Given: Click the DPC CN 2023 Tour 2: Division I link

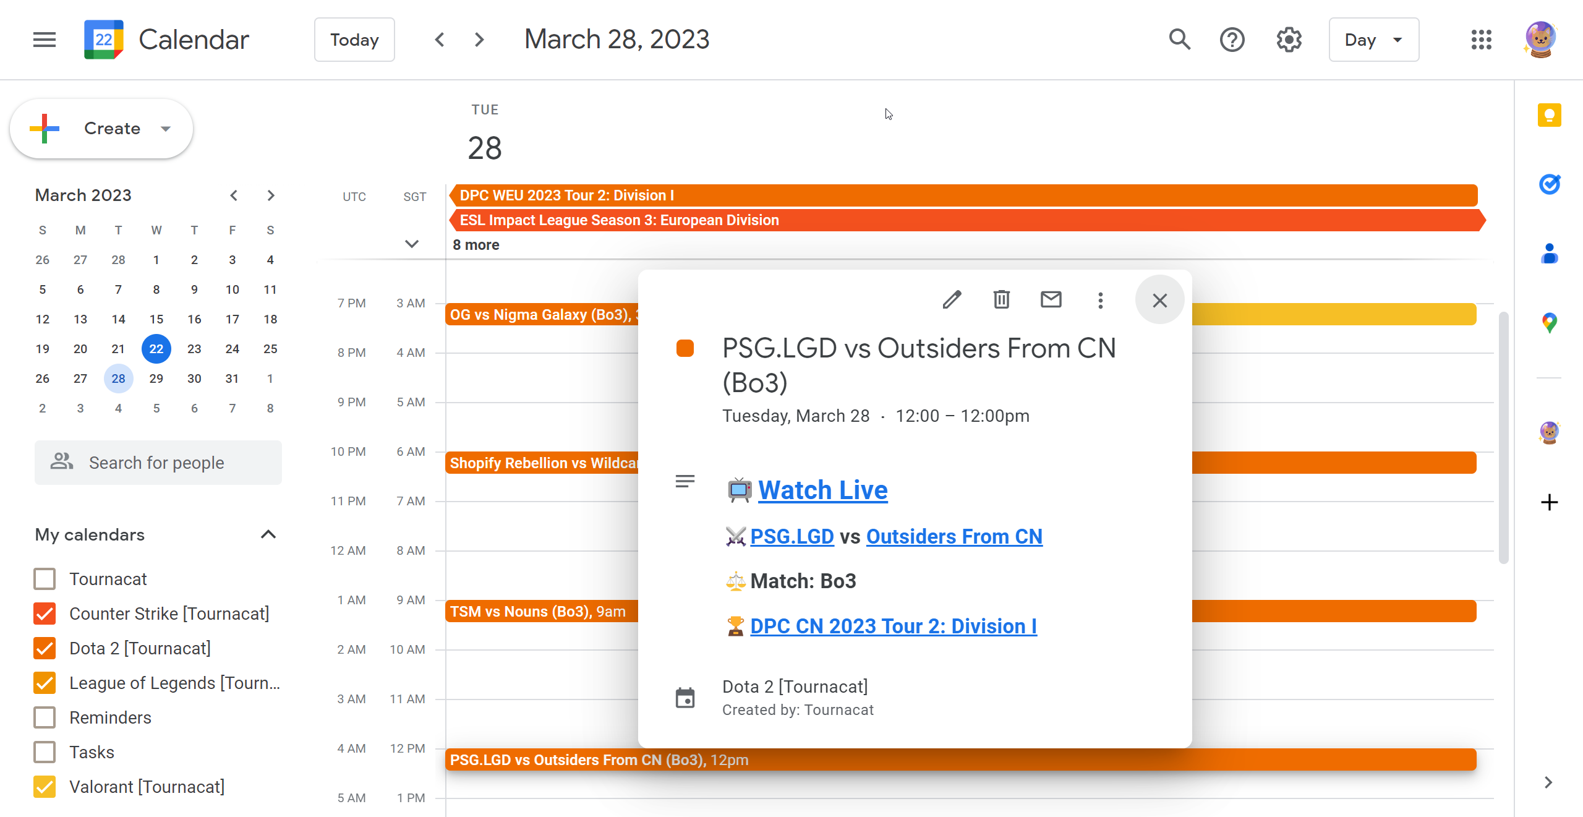Looking at the screenshot, I should pyautogui.click(x=894, y=627).
